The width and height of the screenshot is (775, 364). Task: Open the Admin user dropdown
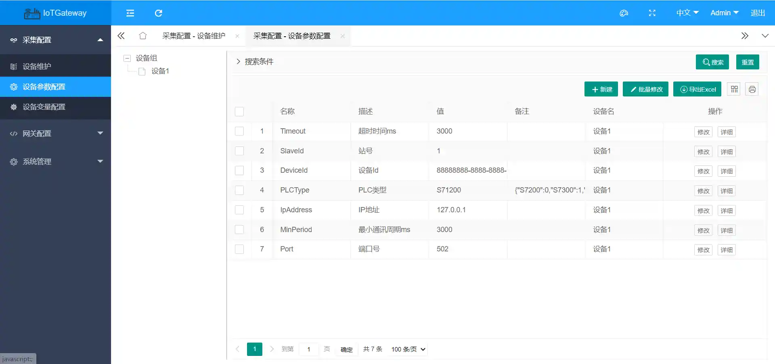point(724,13)
